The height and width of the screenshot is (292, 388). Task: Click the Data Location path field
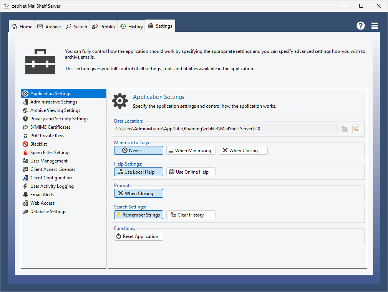click(x=226, y=129)
